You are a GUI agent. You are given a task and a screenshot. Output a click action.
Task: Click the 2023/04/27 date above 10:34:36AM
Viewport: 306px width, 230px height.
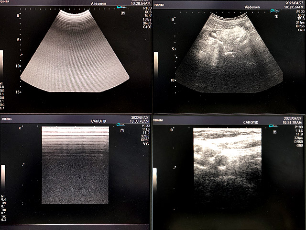click(x=293, y=118)
